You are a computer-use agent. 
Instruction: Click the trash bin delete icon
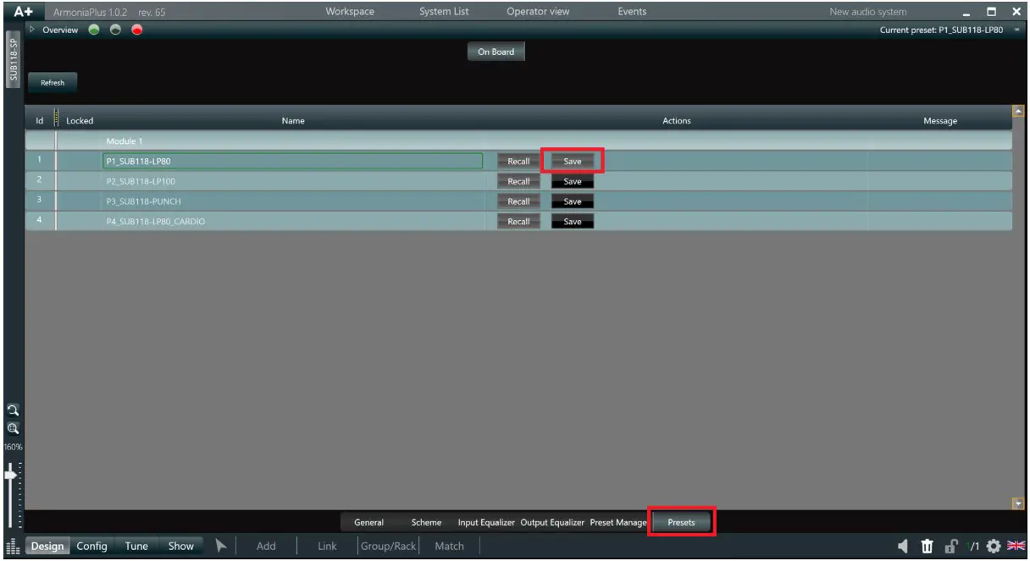(x=928, y=546)
